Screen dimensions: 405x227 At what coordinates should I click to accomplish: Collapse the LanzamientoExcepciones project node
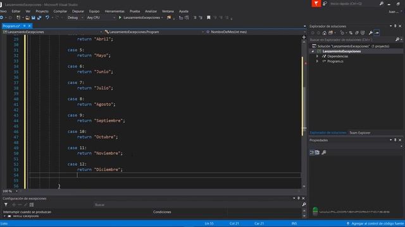tap(313, 52)
